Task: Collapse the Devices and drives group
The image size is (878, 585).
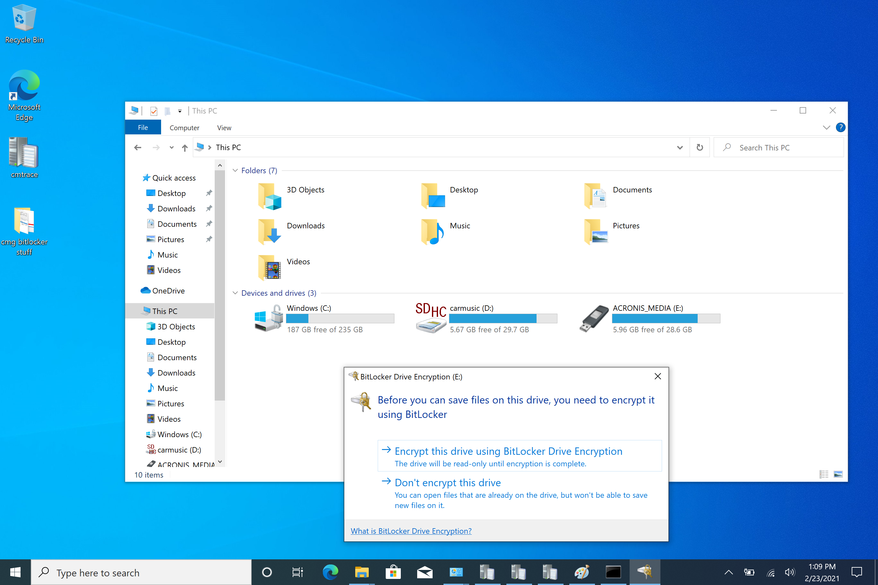Action: (235, 293)
